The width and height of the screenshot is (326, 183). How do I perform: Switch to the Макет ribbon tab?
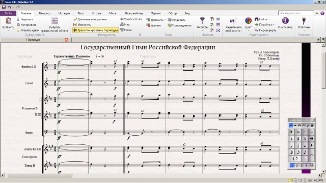point(113,13)
